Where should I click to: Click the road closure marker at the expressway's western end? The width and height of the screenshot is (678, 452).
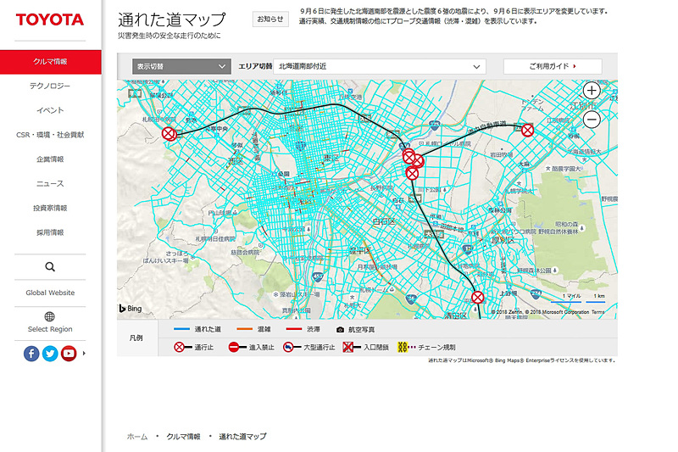(x=169, y=134)
